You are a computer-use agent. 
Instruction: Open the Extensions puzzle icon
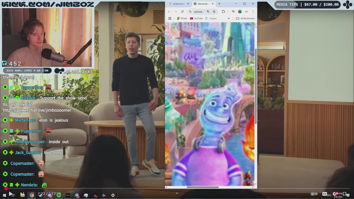point(223,12)
